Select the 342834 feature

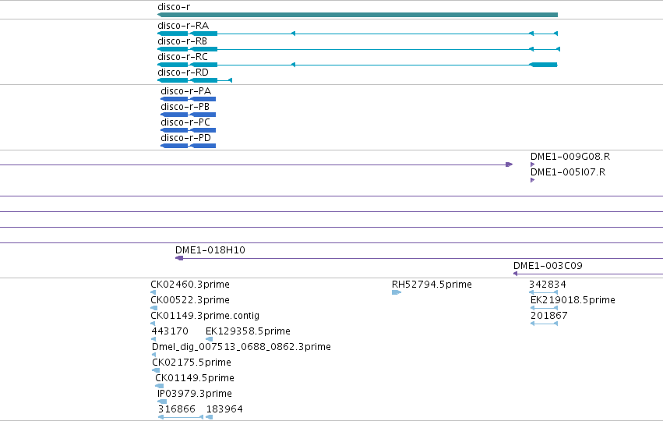click(x=543, y=292)
